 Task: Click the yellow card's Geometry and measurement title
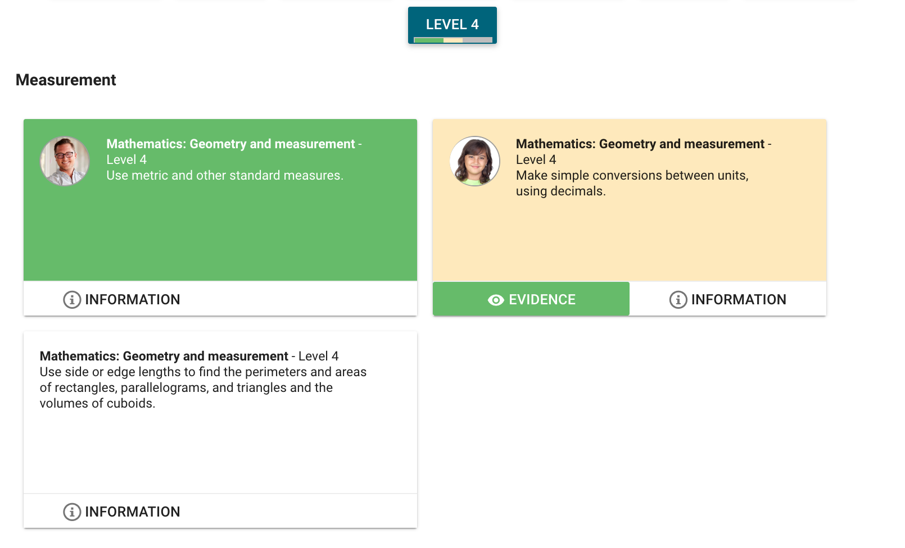(640, 144)
